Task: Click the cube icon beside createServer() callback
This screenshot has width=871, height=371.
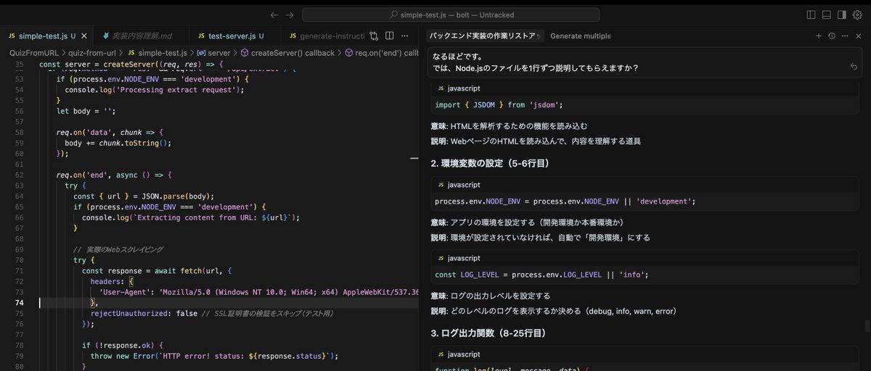Action: tap(245, 53)
